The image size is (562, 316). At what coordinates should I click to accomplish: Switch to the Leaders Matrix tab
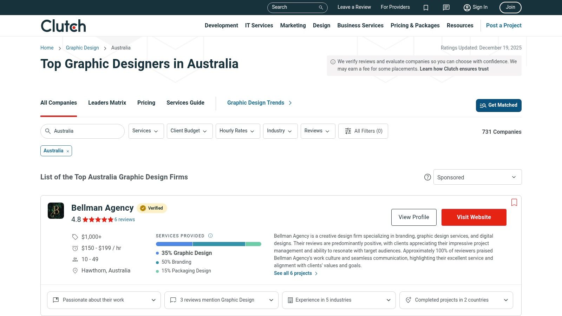107,103
